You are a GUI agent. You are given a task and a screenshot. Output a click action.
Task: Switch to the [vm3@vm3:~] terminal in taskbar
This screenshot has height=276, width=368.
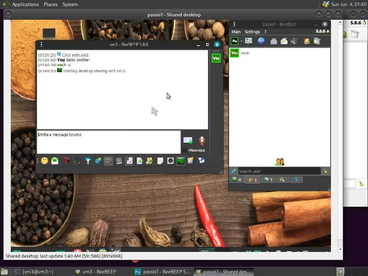35,272
